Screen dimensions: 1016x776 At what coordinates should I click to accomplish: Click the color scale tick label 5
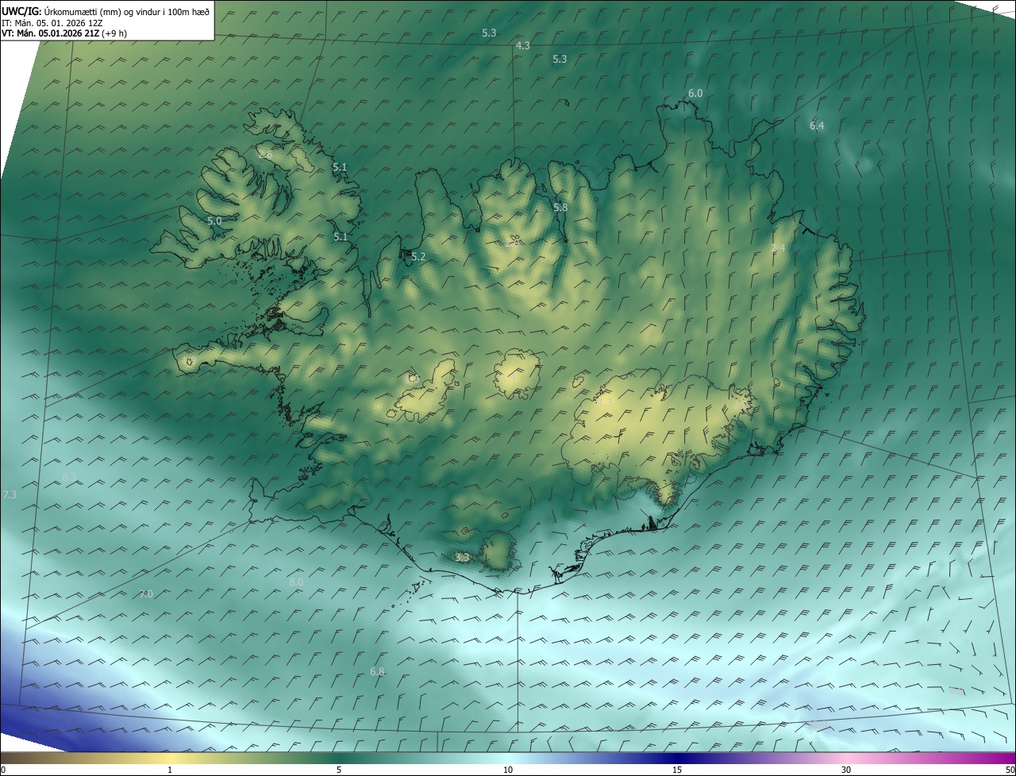pos(339,770)
